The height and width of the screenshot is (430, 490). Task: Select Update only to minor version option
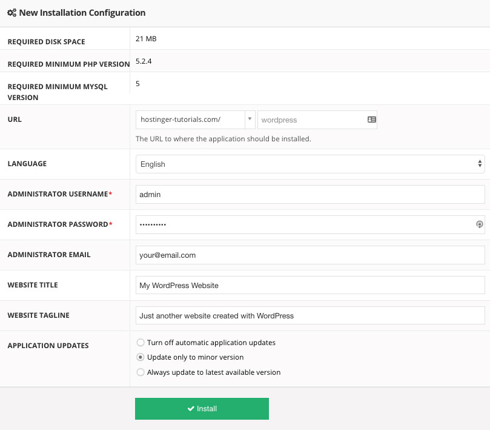point(141,357)
